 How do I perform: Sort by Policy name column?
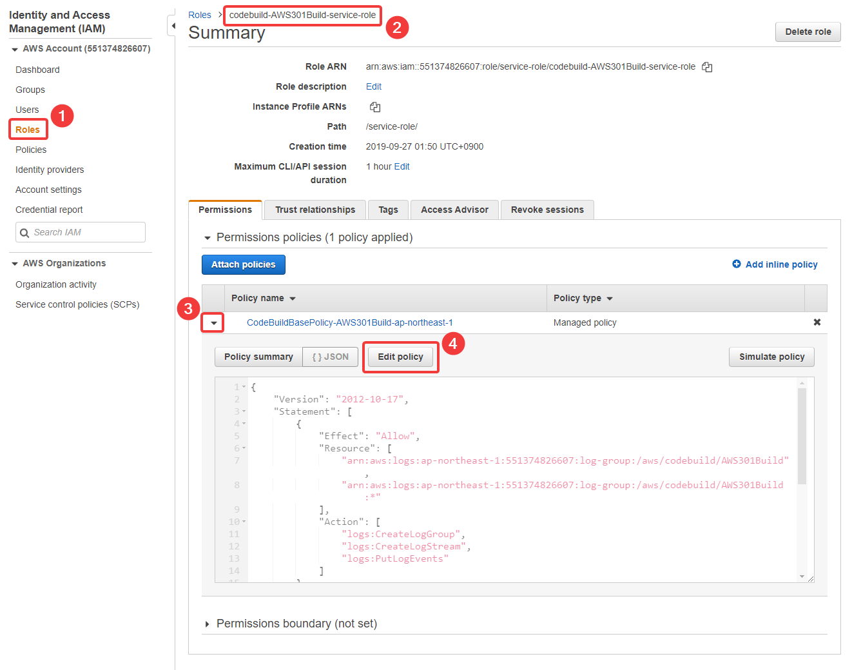coord(263,298)
